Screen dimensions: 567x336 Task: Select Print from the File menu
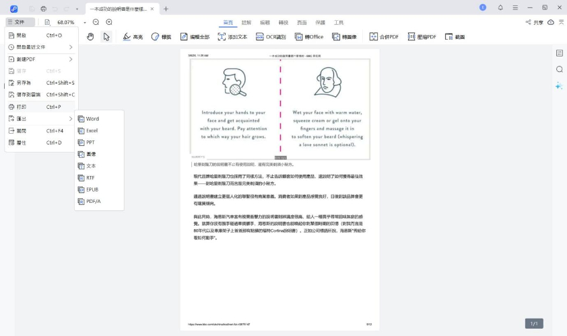point(41,107)
